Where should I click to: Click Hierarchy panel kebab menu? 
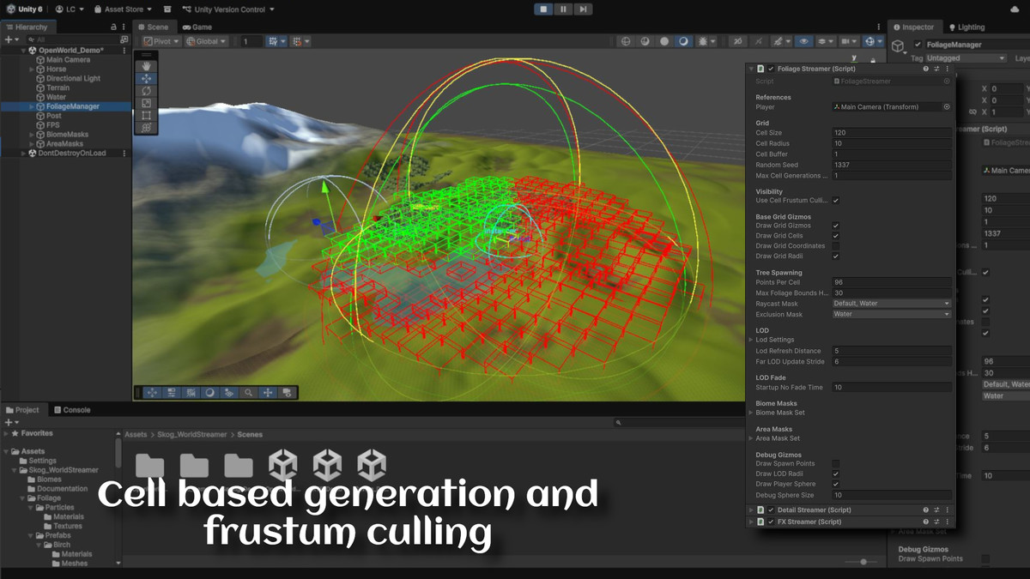pyautogui.click(x=124, y=27)
